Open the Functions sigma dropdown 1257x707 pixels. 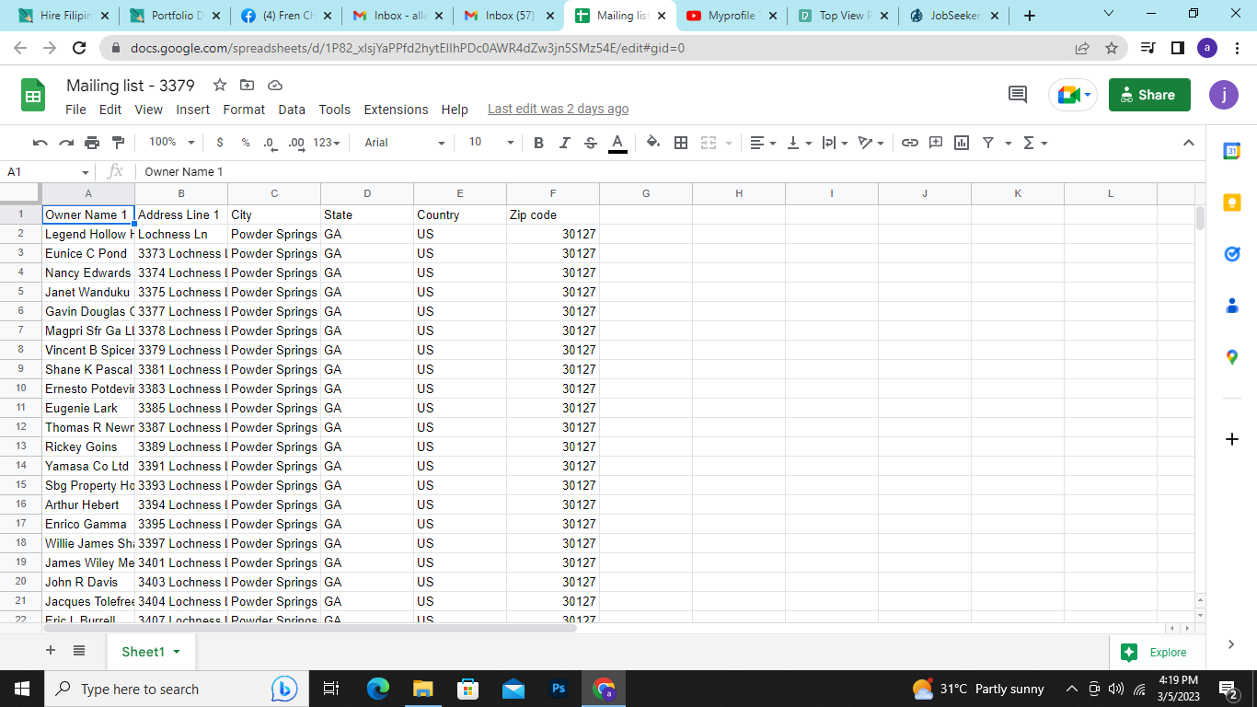click(x=1035, y=143)
